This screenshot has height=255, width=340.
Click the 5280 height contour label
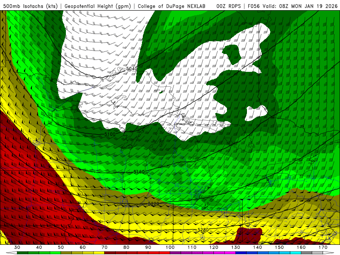[x=203, y=229]
